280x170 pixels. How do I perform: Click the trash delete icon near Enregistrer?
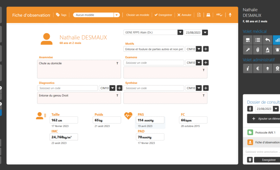pos(250,160)
